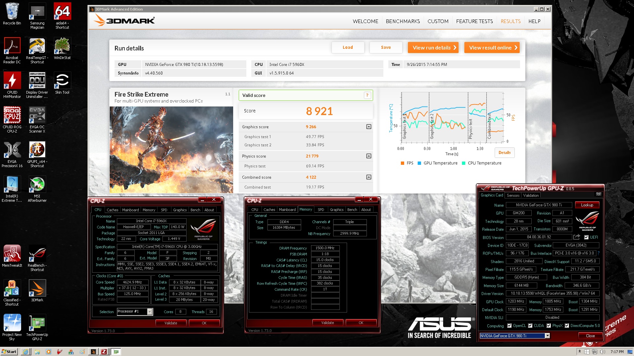Screen dimensions: 634x356
Task: Switch to Sensors tab in GPU-Z
Action: 513,195
